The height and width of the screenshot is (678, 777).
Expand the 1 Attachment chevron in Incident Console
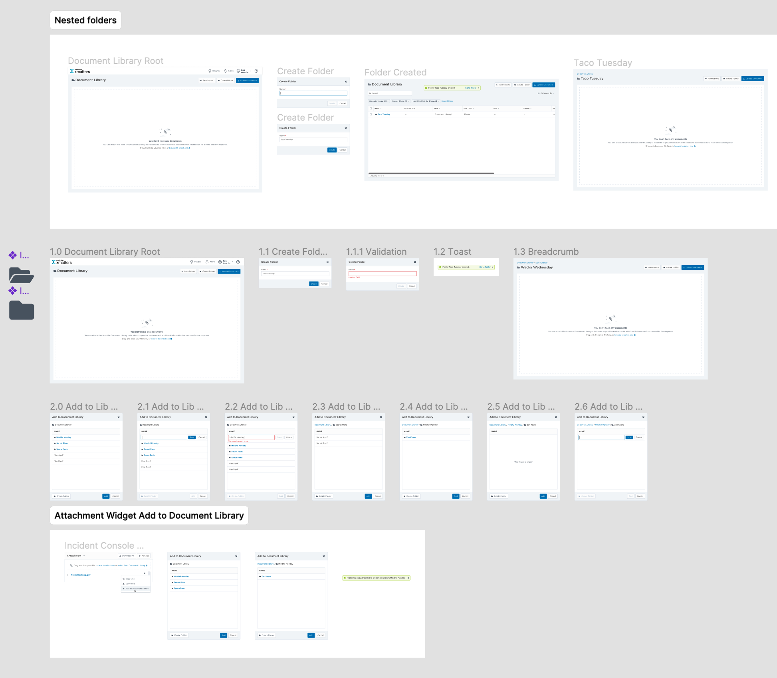click(84, 556)
